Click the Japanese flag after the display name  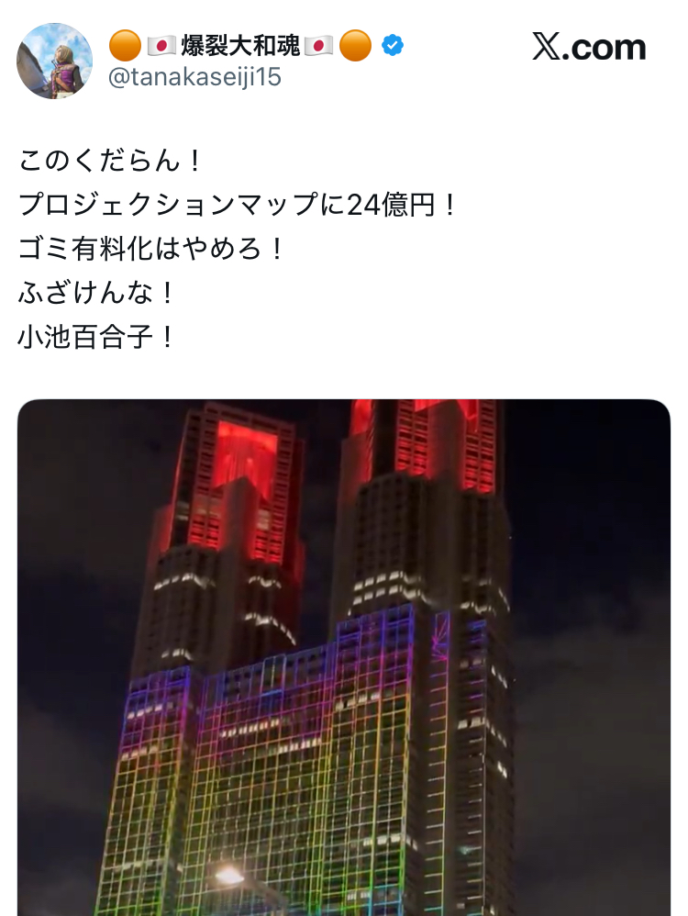[x=319, y=46]
